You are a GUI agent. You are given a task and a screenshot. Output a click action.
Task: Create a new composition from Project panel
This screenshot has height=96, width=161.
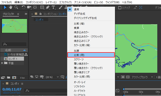point(14,78)
